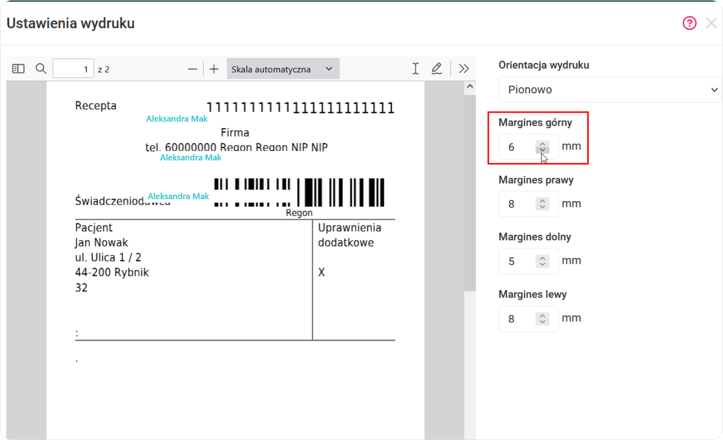The height and width of the screenshot is (440, 723).
Task: Zoom out with the minus button
Action: (192, 69)
